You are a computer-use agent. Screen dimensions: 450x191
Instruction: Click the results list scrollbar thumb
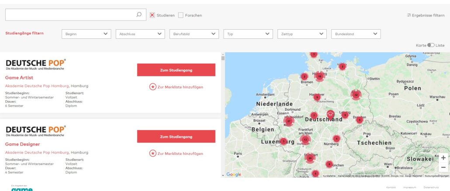tap(222, 58)
